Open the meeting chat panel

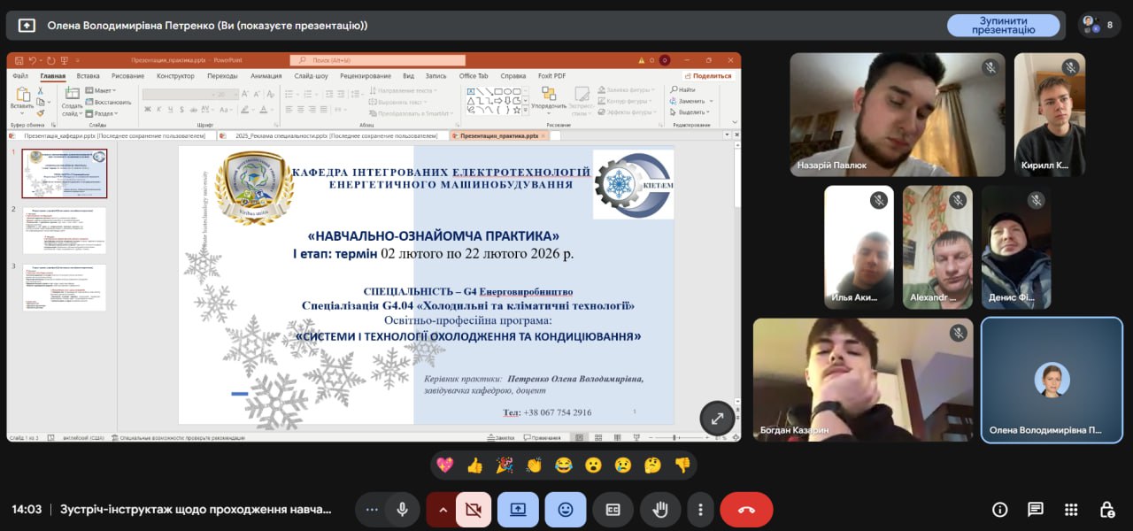(x=1035, y=510)
